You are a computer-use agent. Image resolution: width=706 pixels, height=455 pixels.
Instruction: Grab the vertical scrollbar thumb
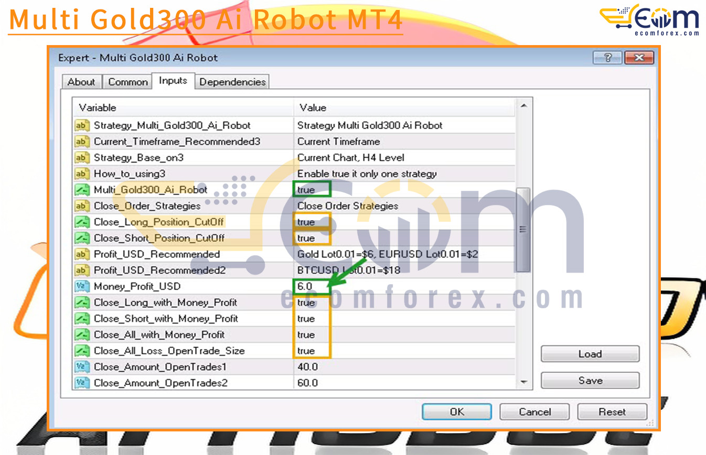522,230
